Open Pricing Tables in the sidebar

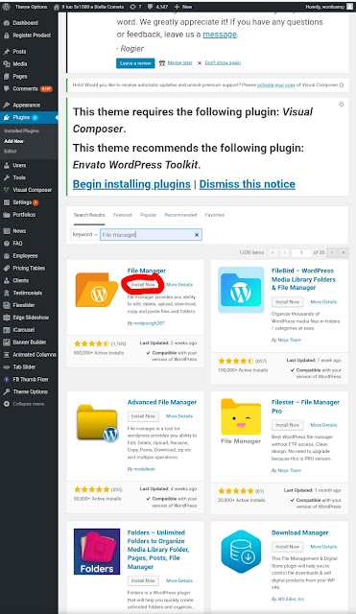pyautogui.click(x=29, y=269)
